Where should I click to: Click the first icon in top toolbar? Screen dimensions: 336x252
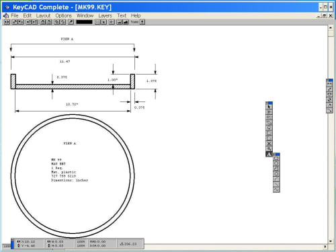click(x=7, y=22)
